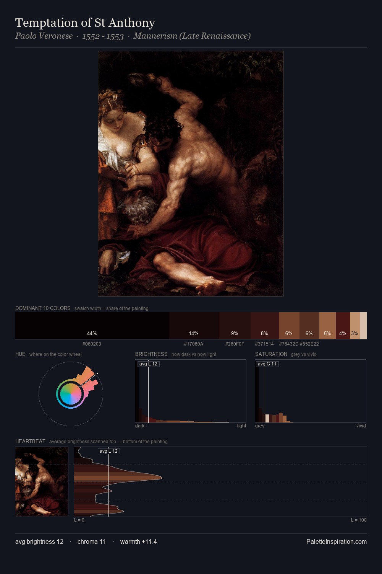Screen dimensions: 382x574
Task: Select the 6% swatch above #552E22
Action: click(309, 326)
